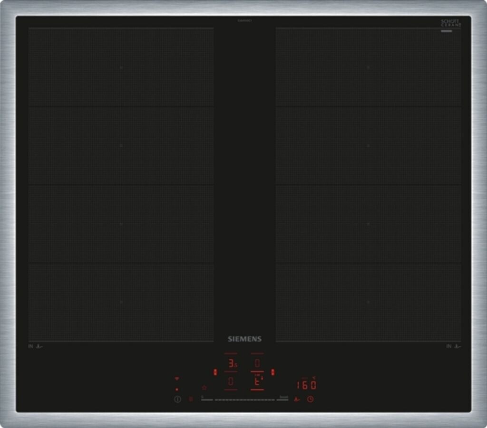This screenshot has width=487, height=428.
Task: Activate the pause control icon
Action: coord(191,399)
